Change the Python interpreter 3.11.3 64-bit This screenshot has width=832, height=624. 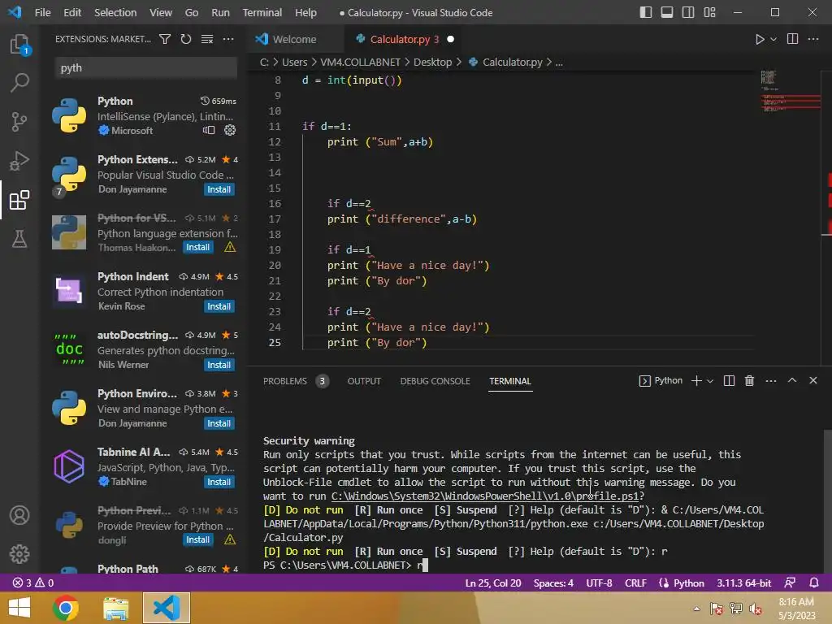(744, 583)
